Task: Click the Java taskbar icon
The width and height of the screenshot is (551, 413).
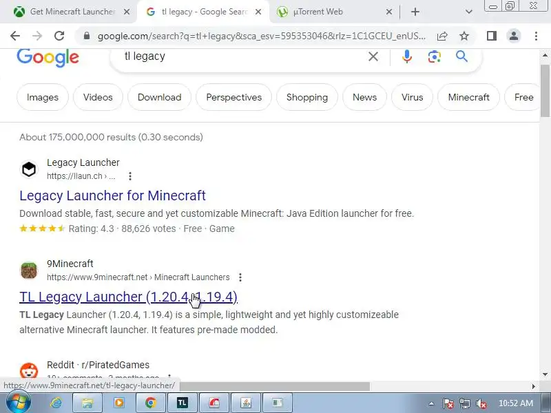Action: pyautogui.click(x=246, y=403)
